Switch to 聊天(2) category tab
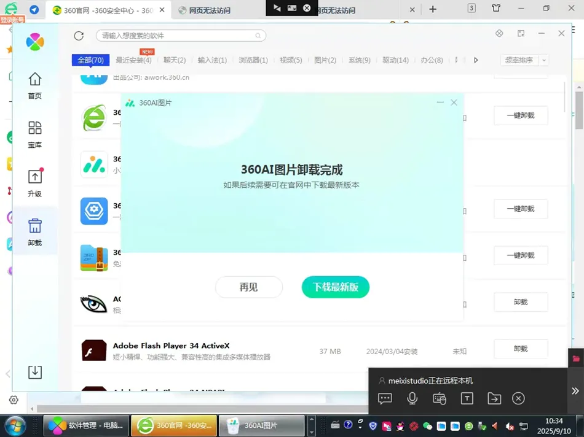 [175, 60]
